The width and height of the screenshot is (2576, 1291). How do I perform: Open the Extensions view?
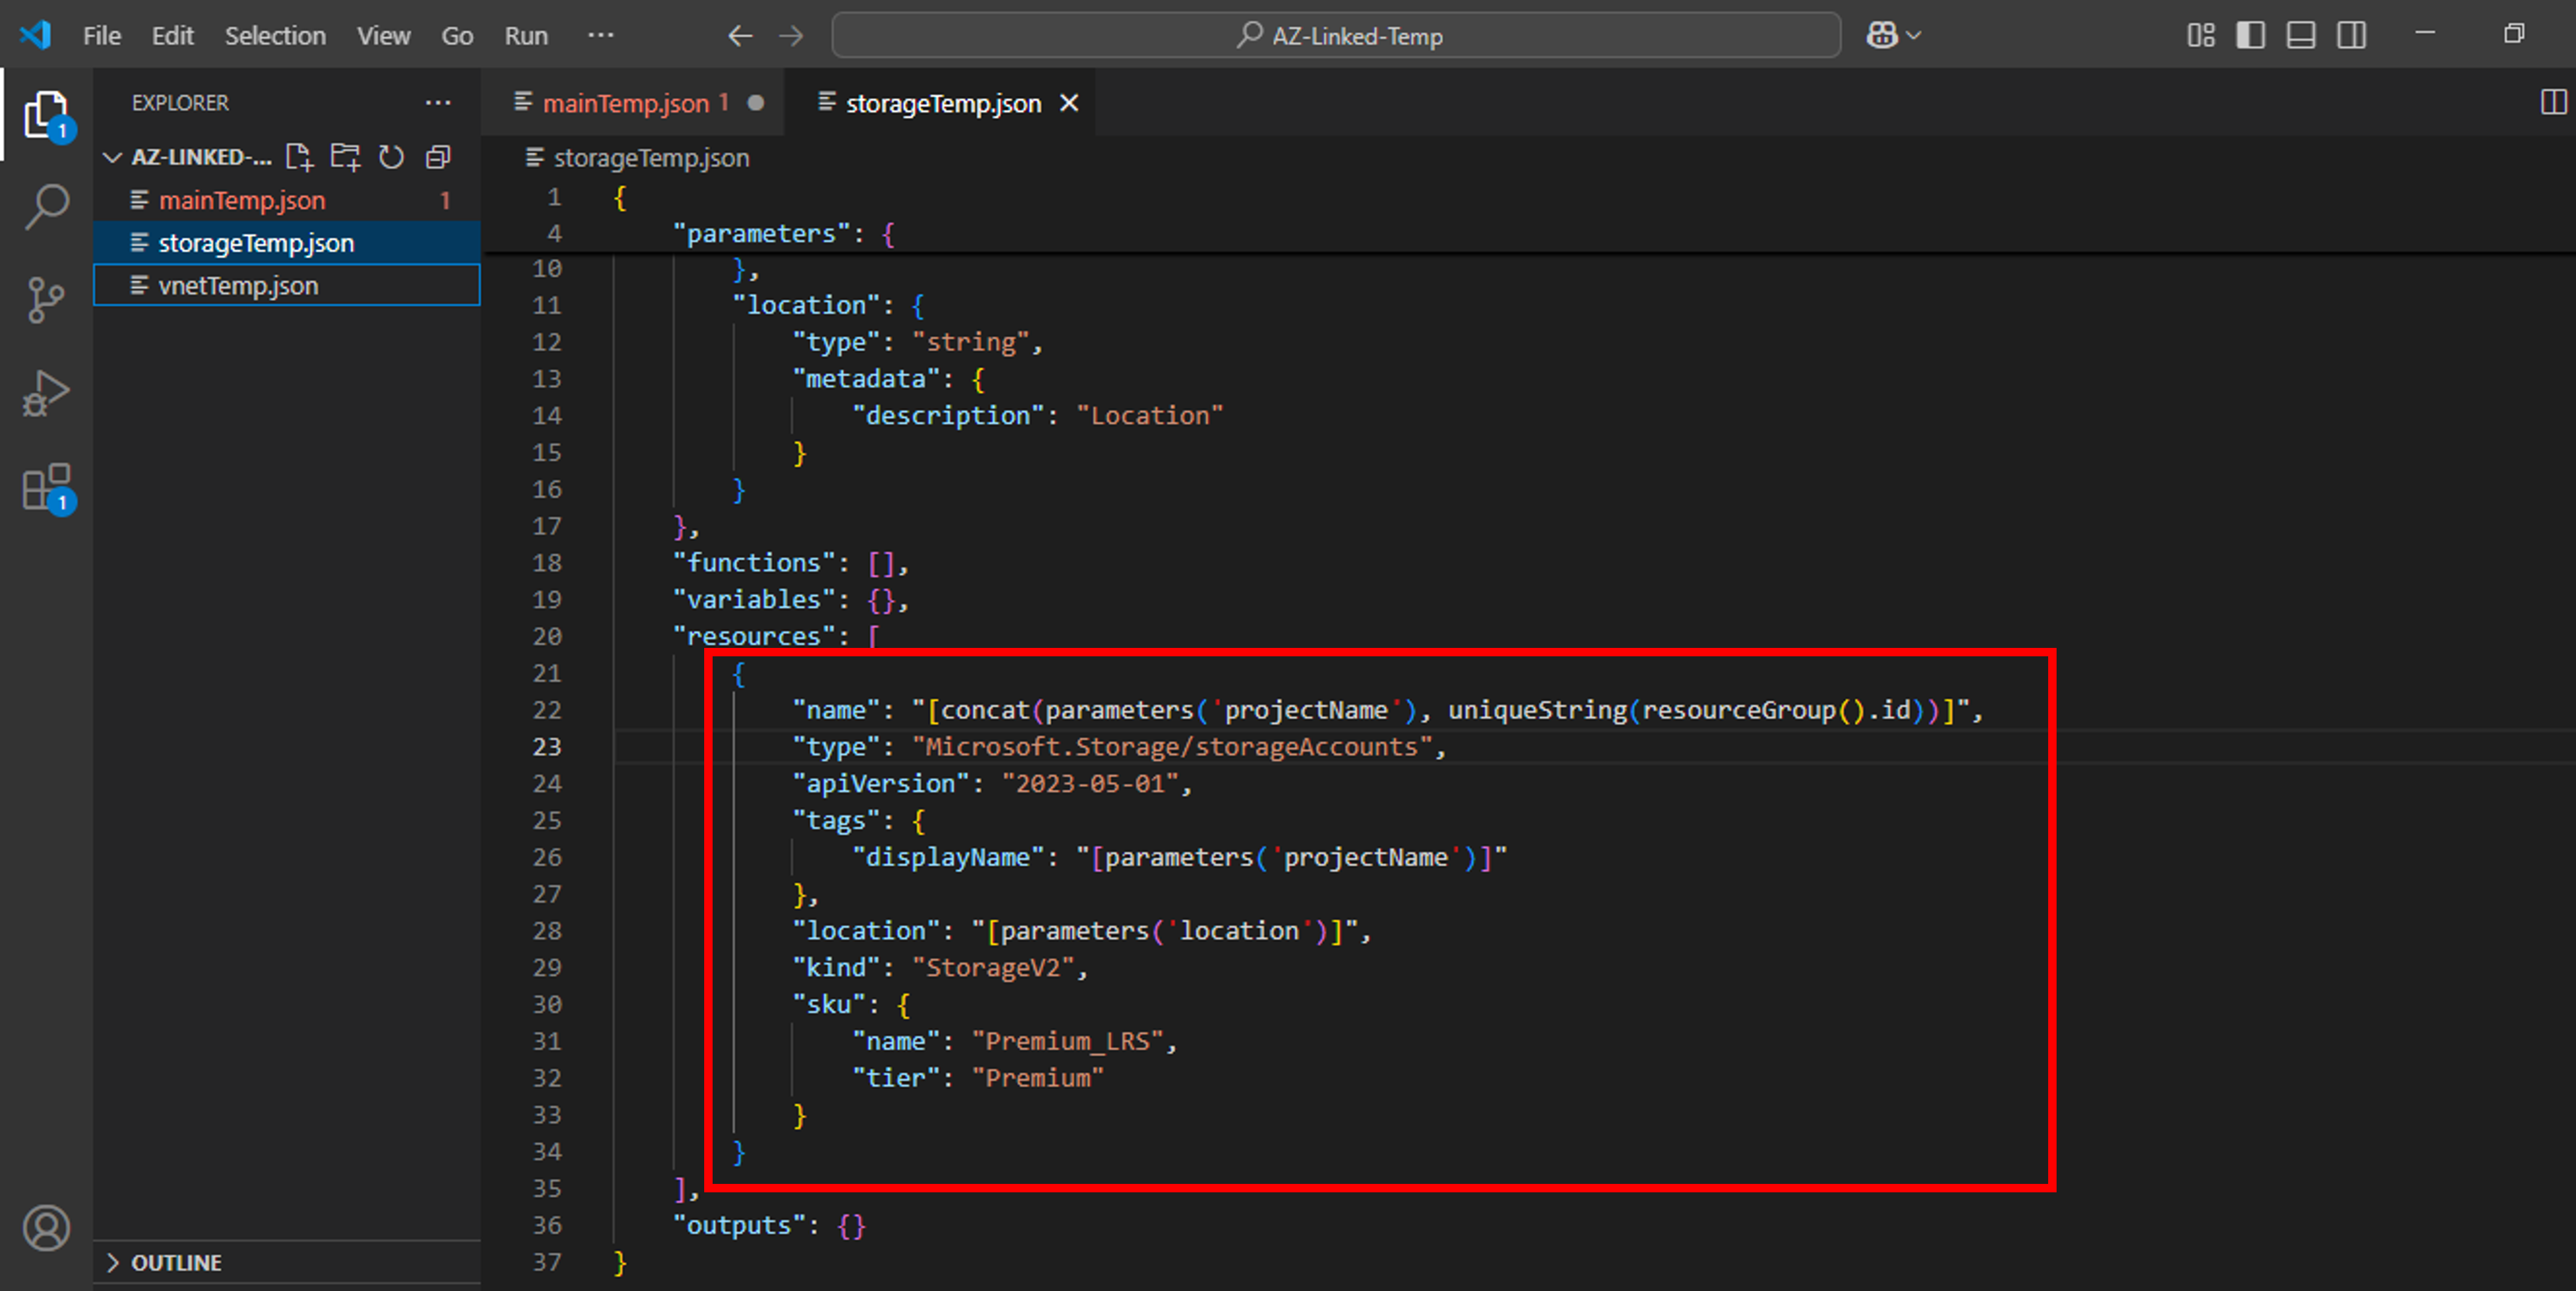pos(45,488)
